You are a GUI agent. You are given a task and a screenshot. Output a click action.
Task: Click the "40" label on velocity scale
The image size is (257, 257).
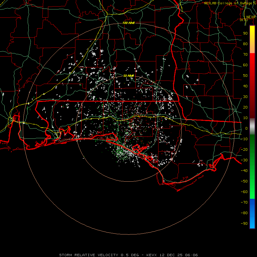pos(245,86)
